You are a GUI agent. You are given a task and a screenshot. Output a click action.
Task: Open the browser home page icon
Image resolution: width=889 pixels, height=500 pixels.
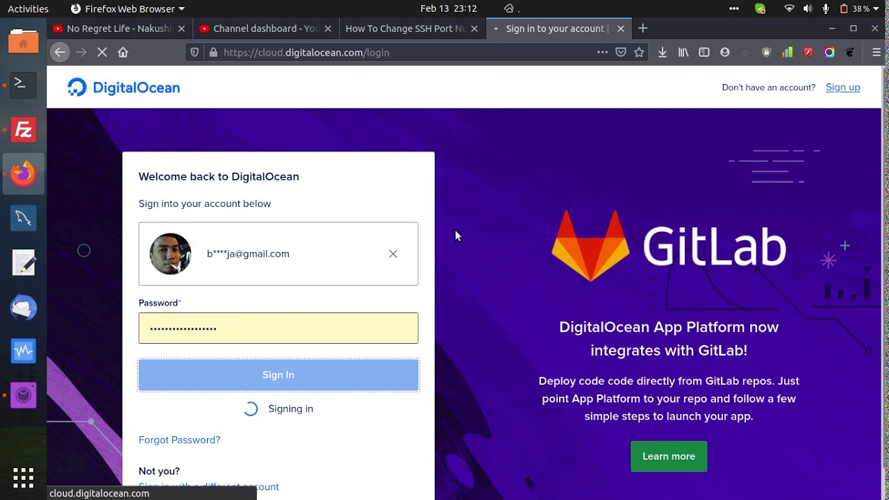click(123, 52)
